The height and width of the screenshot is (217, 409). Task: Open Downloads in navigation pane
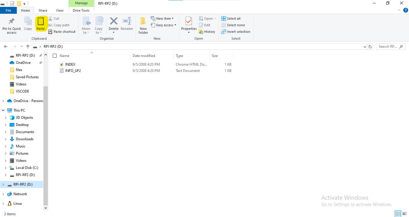point(25,139)
